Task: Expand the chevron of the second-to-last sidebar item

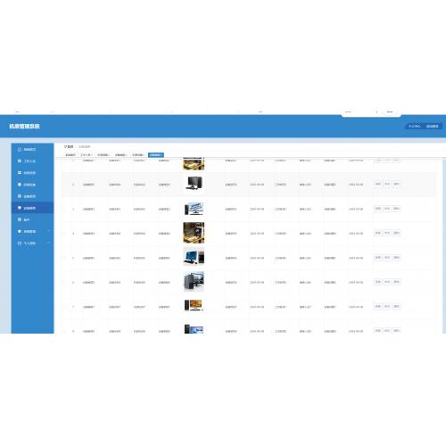Action: (x=48, y=231)
